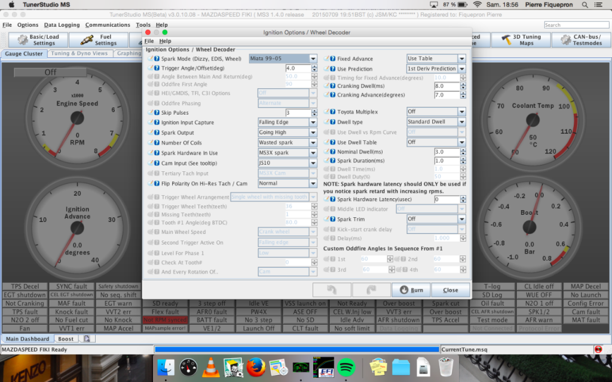Viewport: 612px width, 382px height.
Task: Show help for Spark Trim
Action: [x=332, y=219]
